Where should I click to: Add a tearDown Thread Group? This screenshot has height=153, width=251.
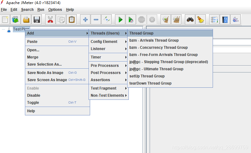pyautogui.click(x=170, y=83)
